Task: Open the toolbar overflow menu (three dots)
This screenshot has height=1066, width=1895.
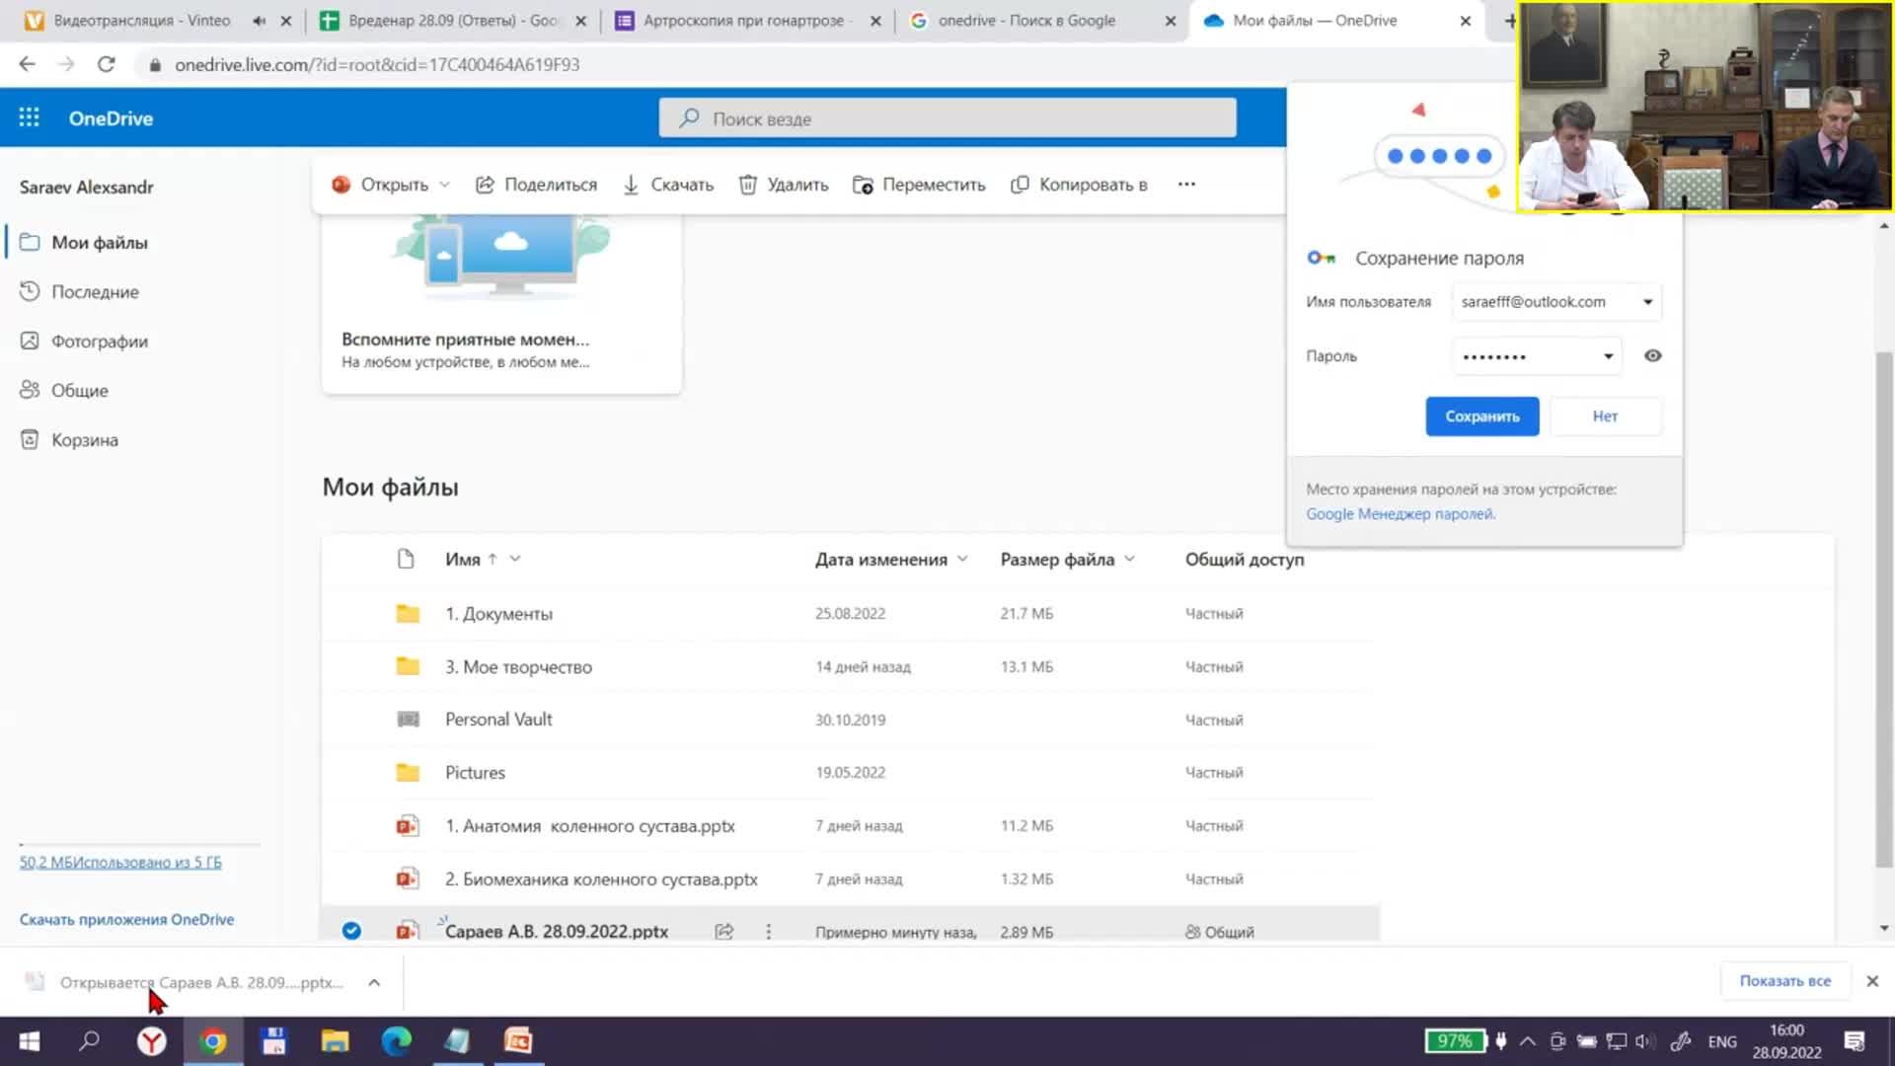Action: 1186,185
